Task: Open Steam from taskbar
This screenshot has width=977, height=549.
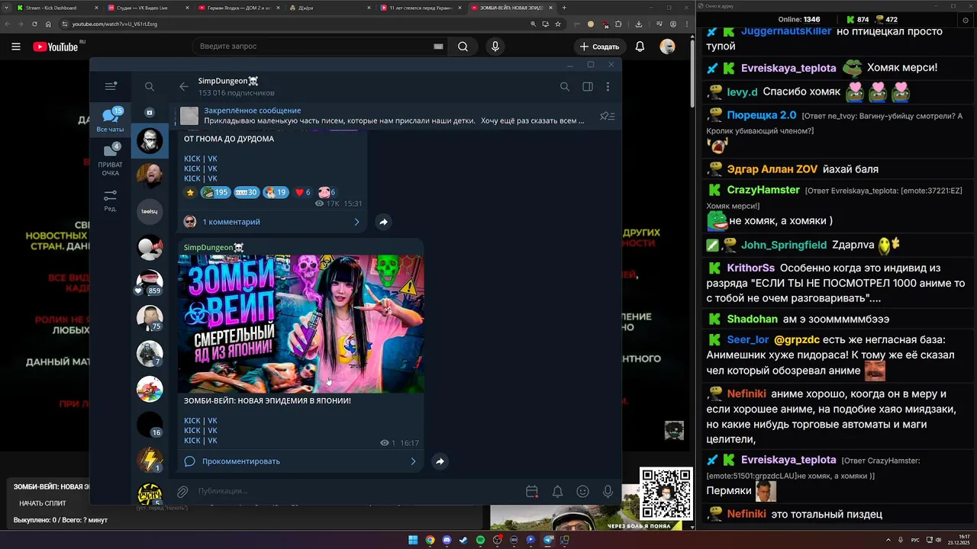Action: click(463, 540)
